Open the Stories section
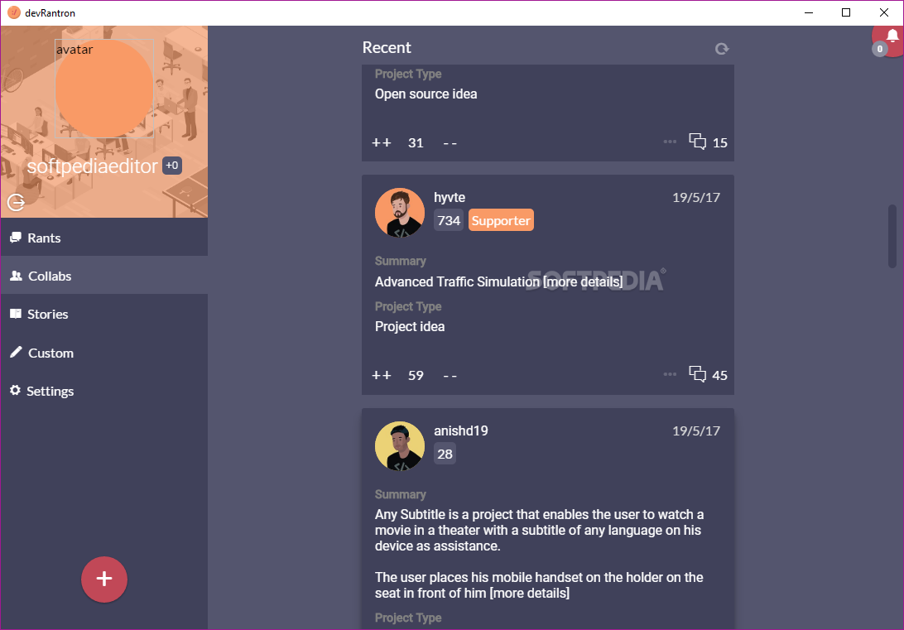The height and width of the screenshot is (630, 904). point(104,314)
